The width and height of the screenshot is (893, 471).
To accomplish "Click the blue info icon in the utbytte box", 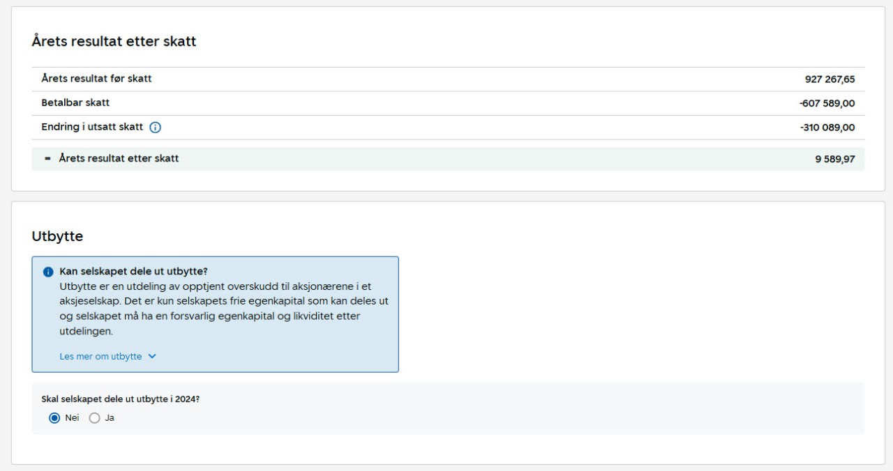I will [x=48, y=272].
